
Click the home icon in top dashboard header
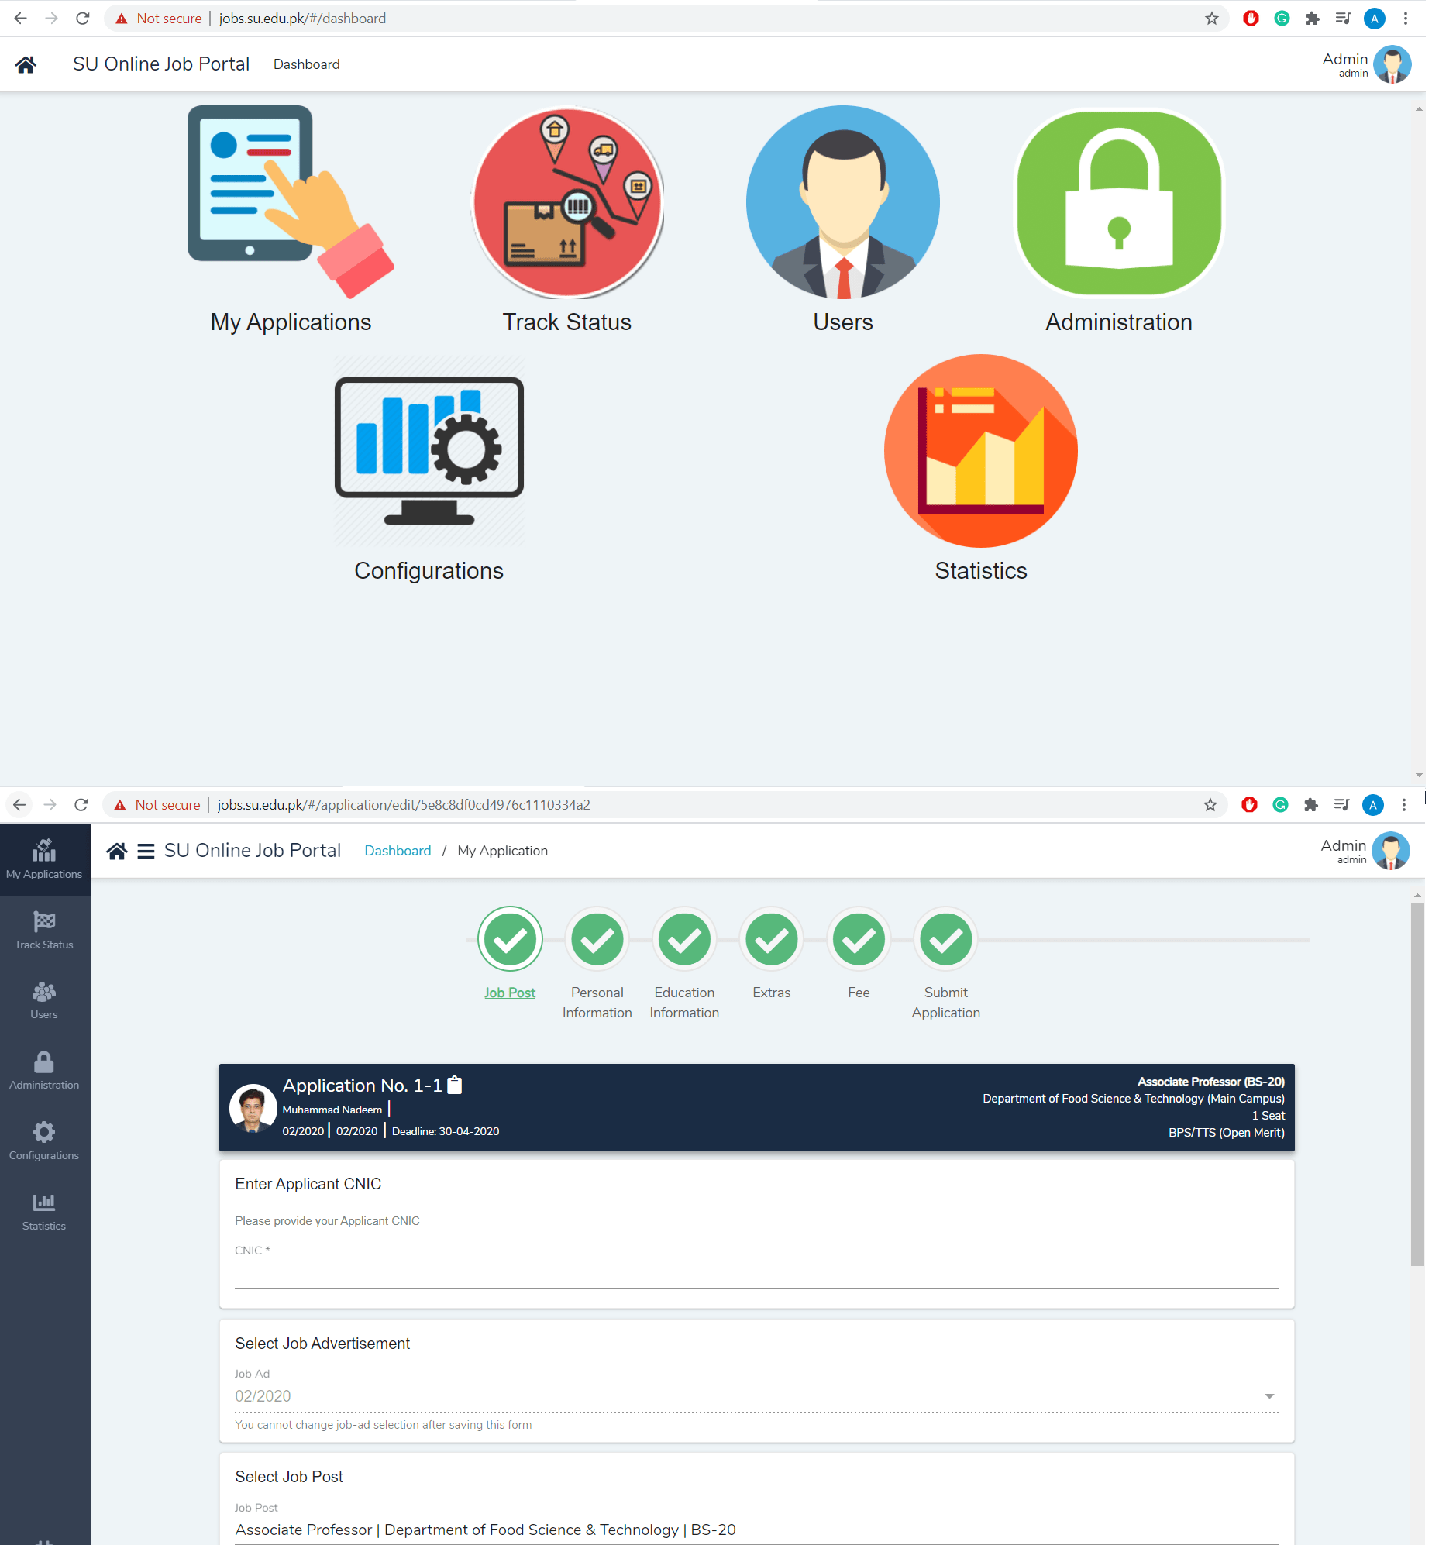pos(26,64)
